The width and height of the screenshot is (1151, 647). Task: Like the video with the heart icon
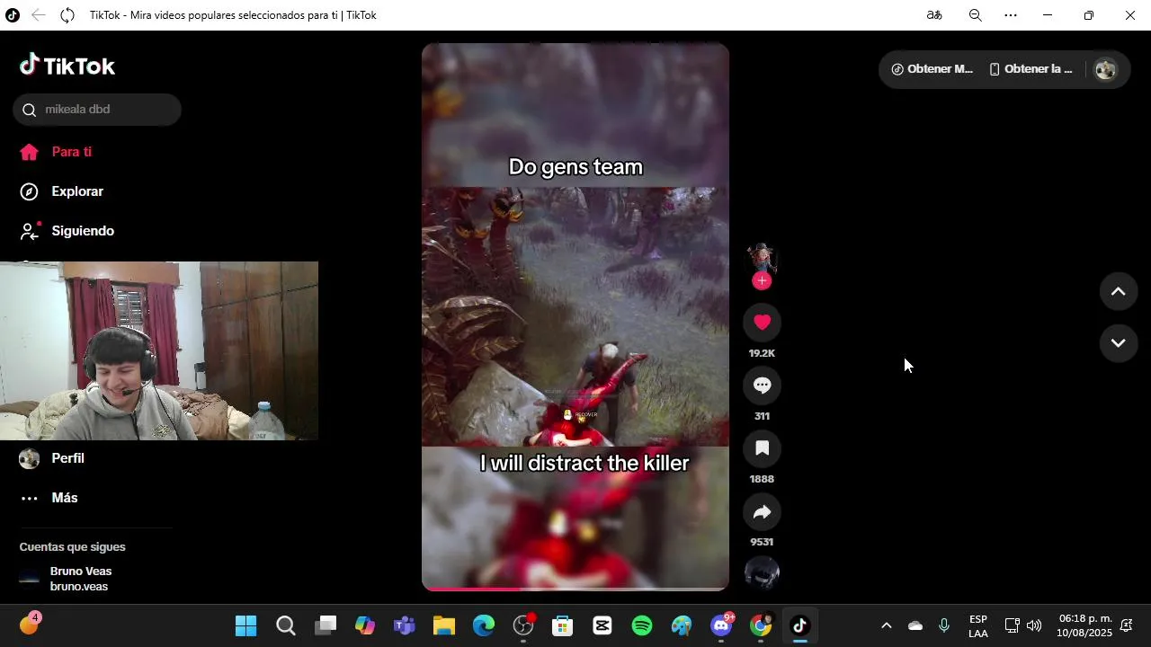point(762,323)
